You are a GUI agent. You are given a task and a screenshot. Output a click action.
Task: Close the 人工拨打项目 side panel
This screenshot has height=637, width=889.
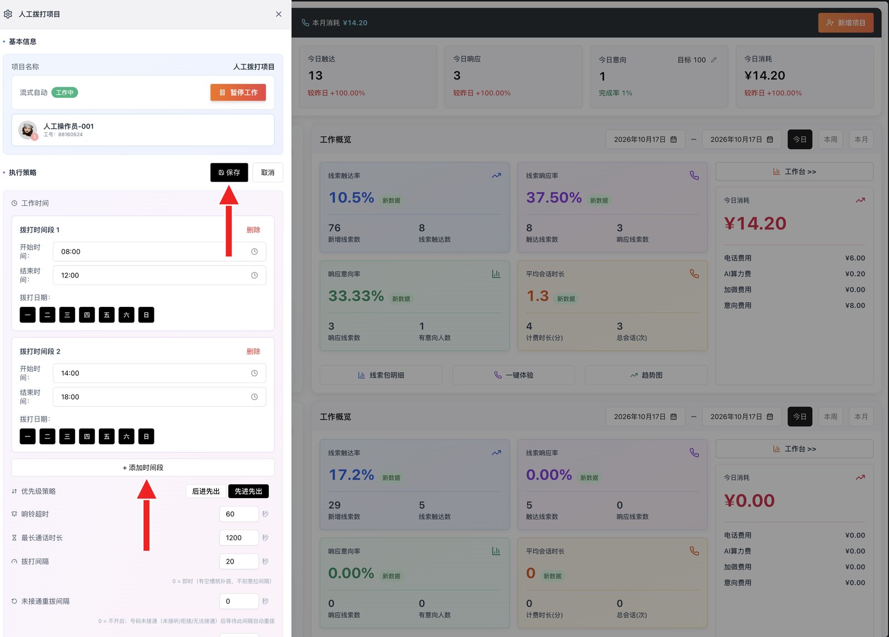tap(278, 14)
